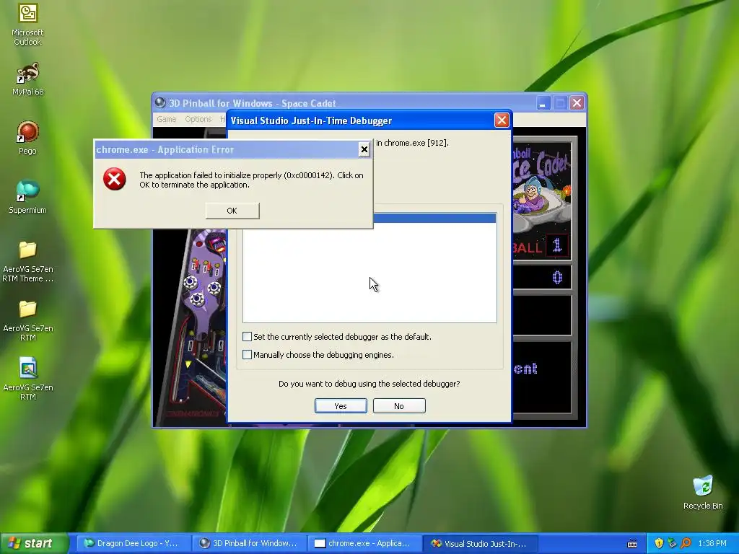Click the score display showing 0
Screen dimensions: 739x554
click(x=542, y=278)
